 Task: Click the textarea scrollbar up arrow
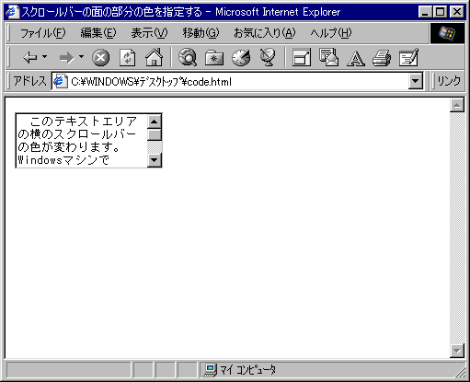[x=155, y=122]
